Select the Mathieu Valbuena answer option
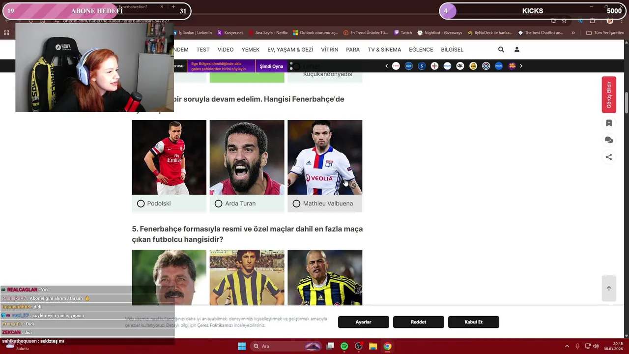 [x=325, y=204]
